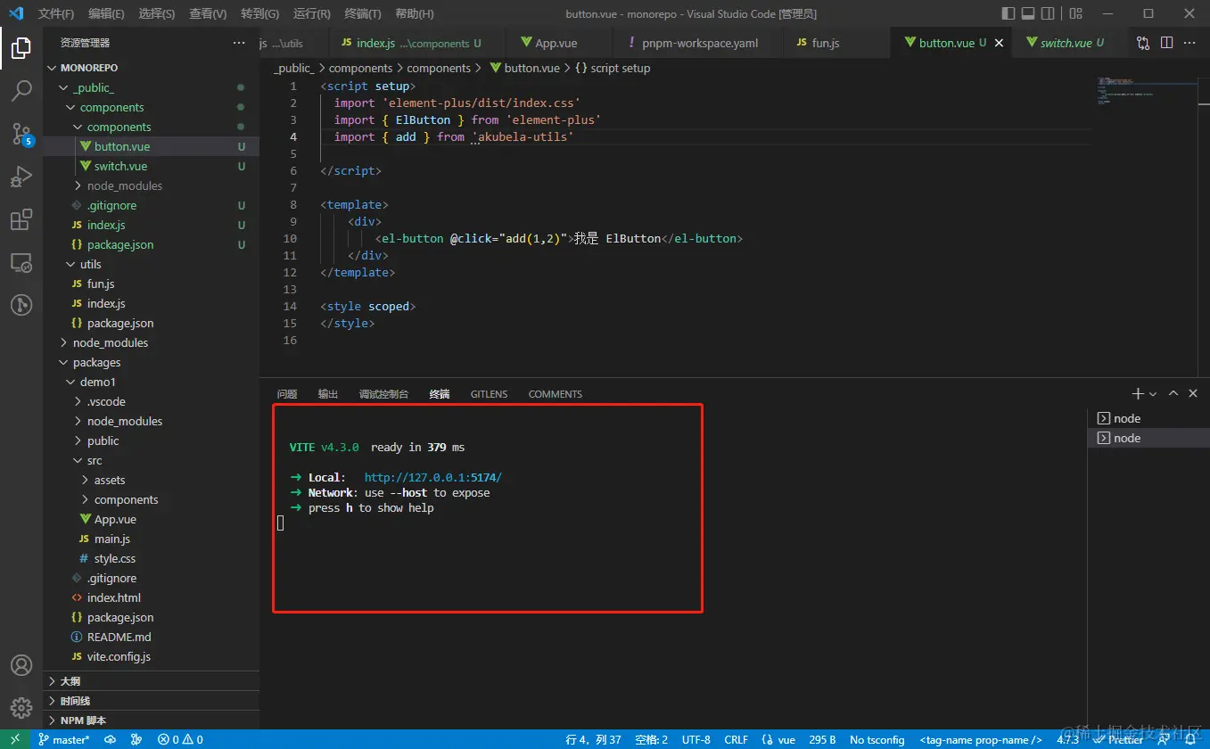This screenshot has height=749, width=1210.
Task: Open the Accounts menu icon
Action: (x=21, y=665)
